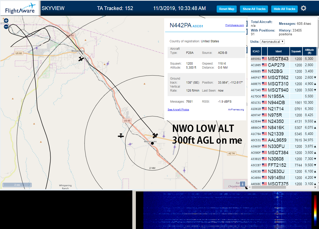Screen dimensions: 319x229
Task: Select purple aircraft icon northeast of Wickenburg
Action: pos(108,63)
